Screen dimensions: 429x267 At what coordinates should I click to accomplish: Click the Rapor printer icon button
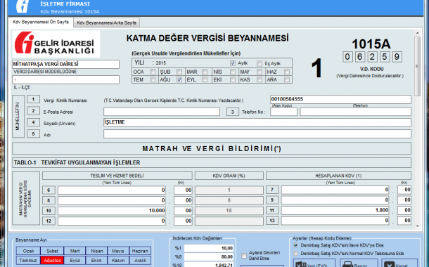359,263
